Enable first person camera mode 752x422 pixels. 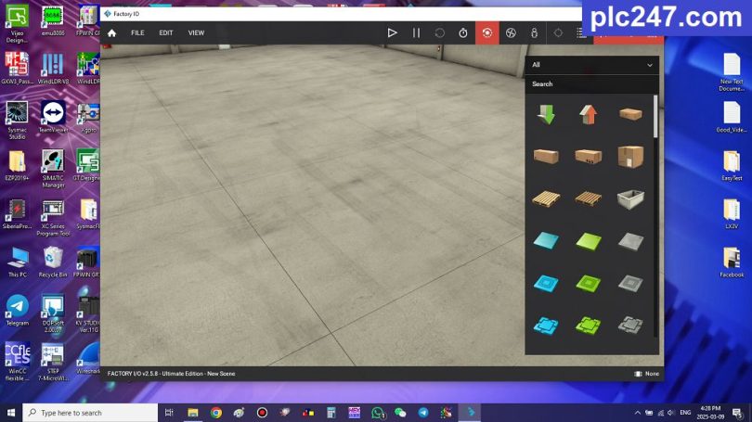tap(534, 32)
